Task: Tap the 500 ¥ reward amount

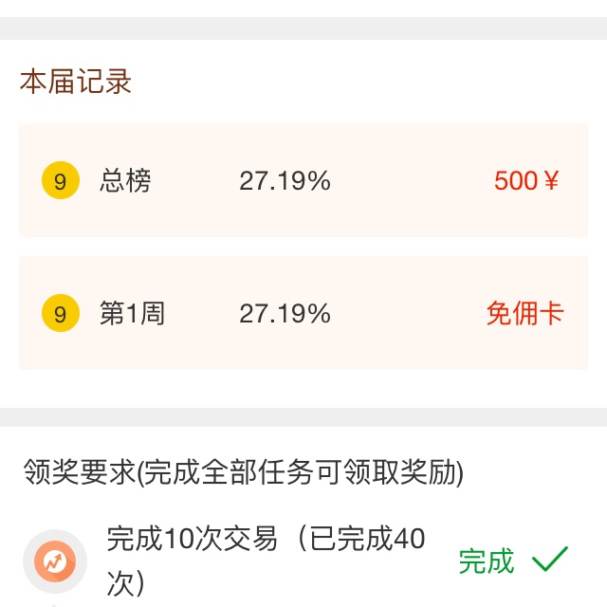Action: pyautogui.click(x=526, y=181)
